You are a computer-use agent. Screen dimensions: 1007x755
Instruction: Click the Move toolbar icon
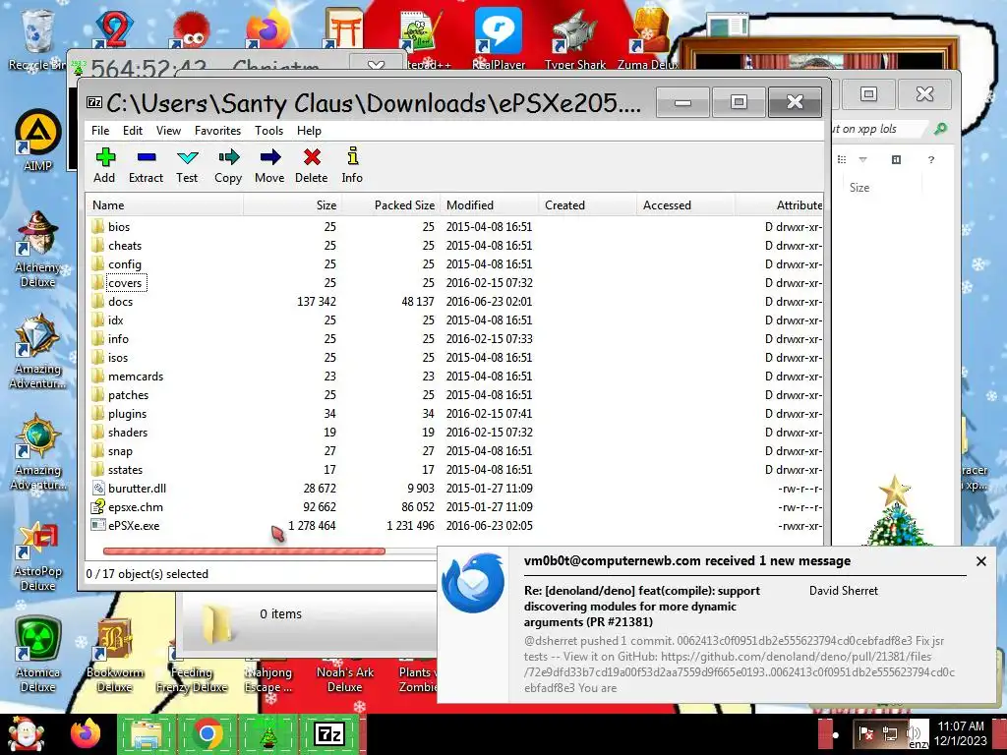269,165
